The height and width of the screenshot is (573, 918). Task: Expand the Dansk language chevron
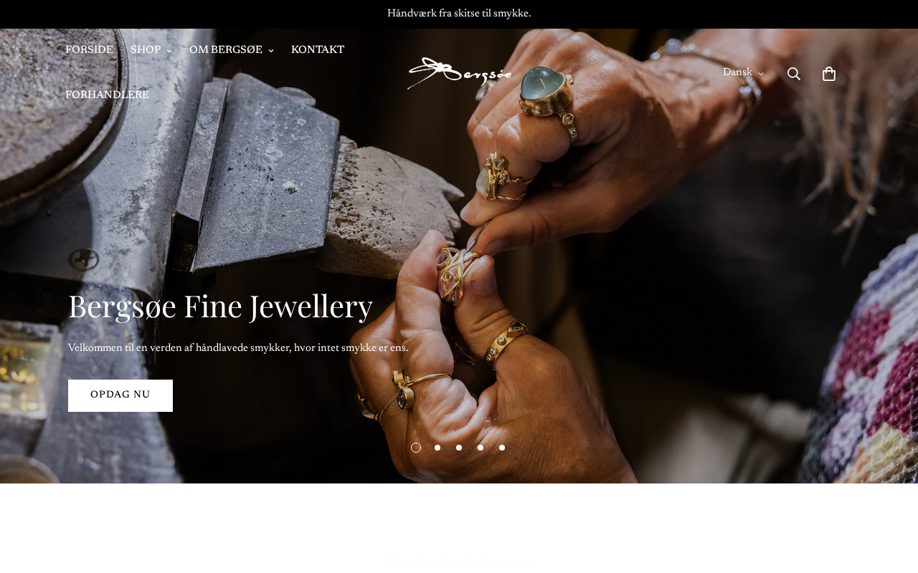[x=761, y=74]
